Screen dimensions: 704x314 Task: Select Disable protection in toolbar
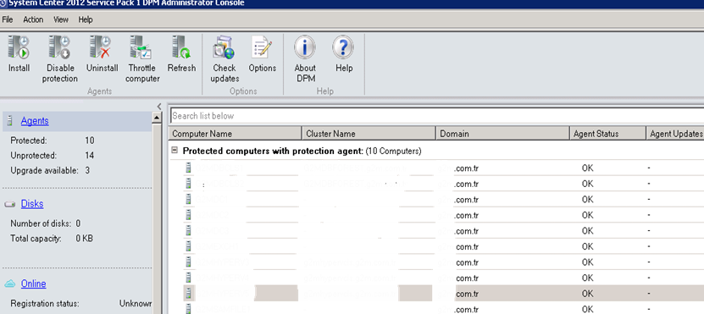(x=59, y=47)
